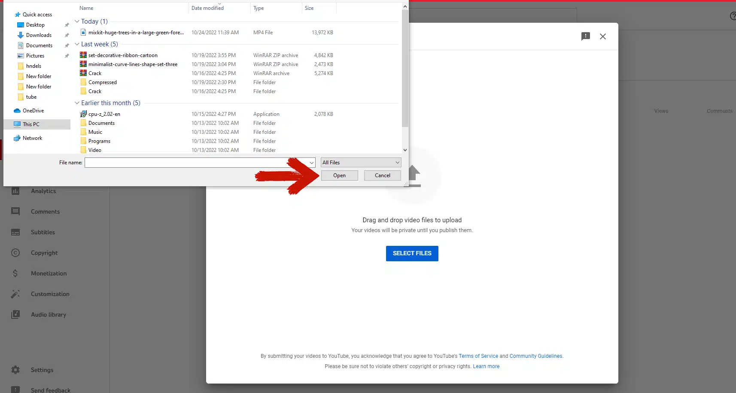Screen dimensions: 736x393
Task: Click the Settings gear icon
Action: click(x=15, y=370)
